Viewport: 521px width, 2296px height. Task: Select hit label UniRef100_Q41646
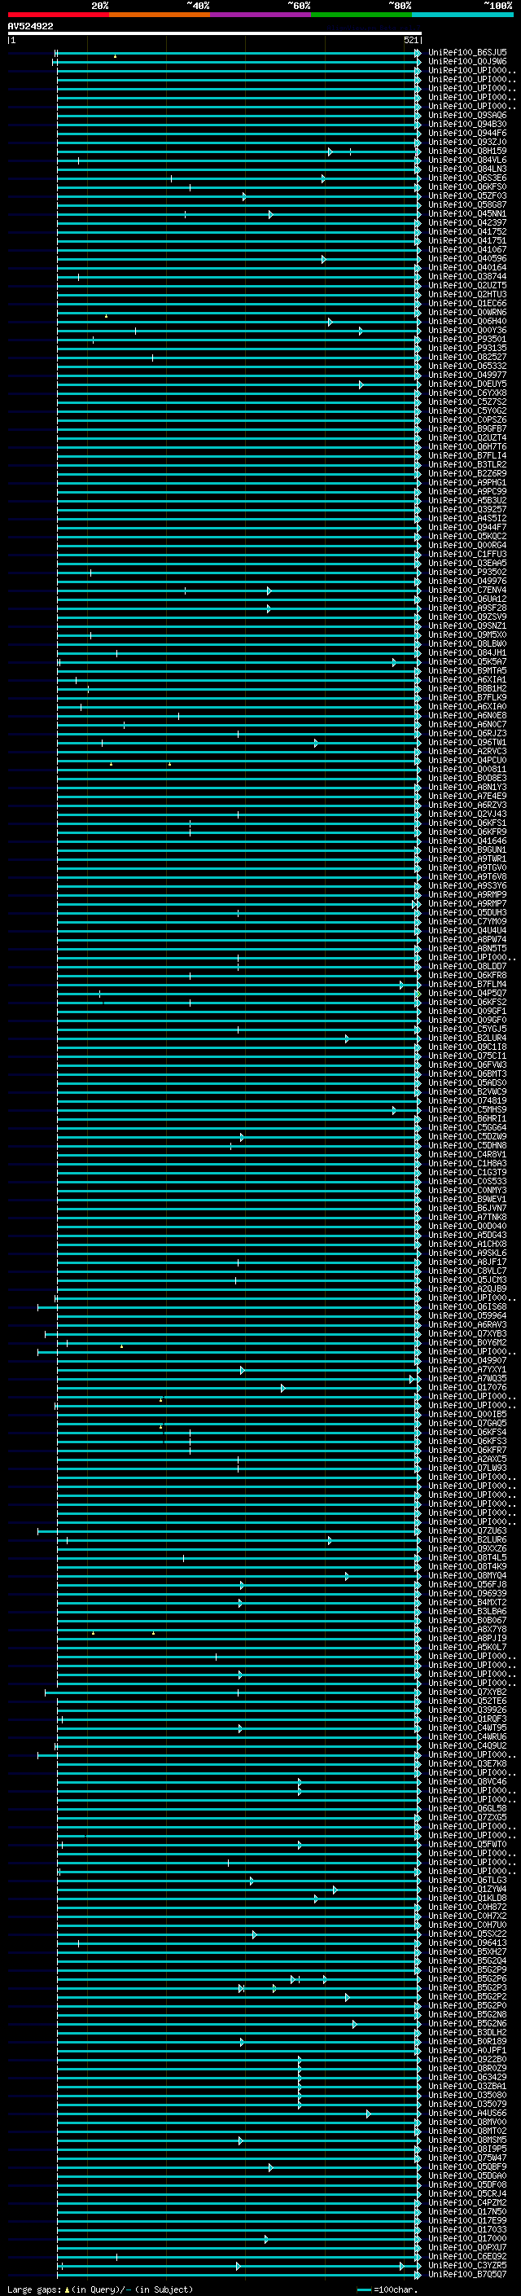466,841
